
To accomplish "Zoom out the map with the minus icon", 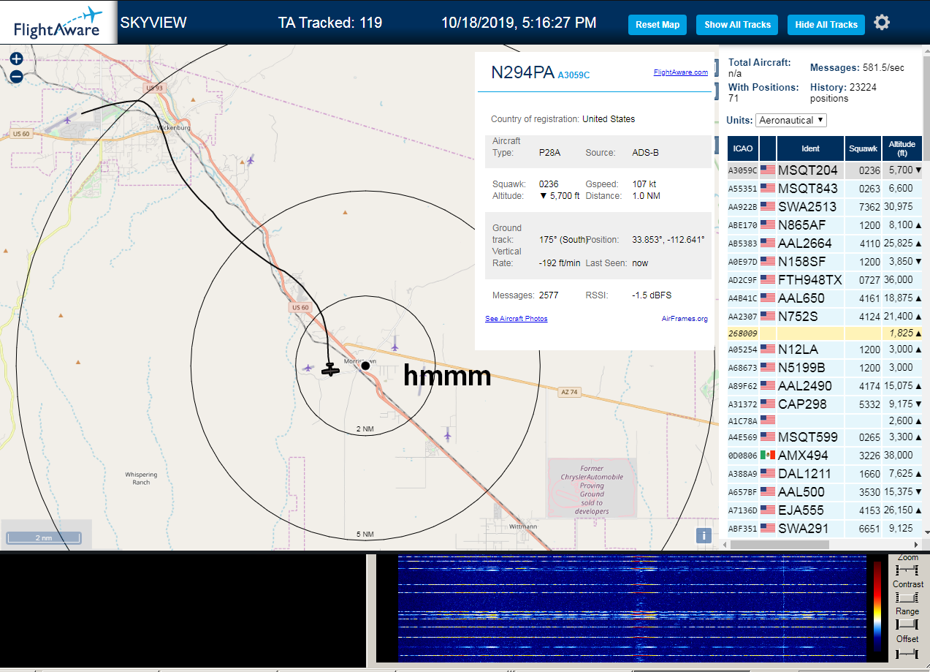I will [x=17, y=75].
